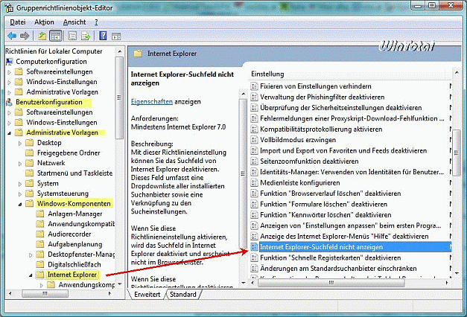
Task: Click icon beside Verwaltung der Phishingfilter deaktivieren
Action: (254, 97)
